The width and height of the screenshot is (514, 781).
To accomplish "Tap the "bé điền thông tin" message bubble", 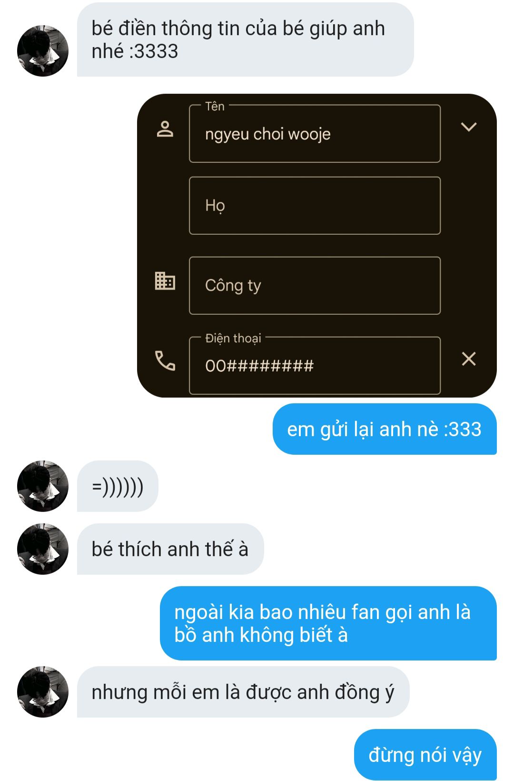I will 246,40.
